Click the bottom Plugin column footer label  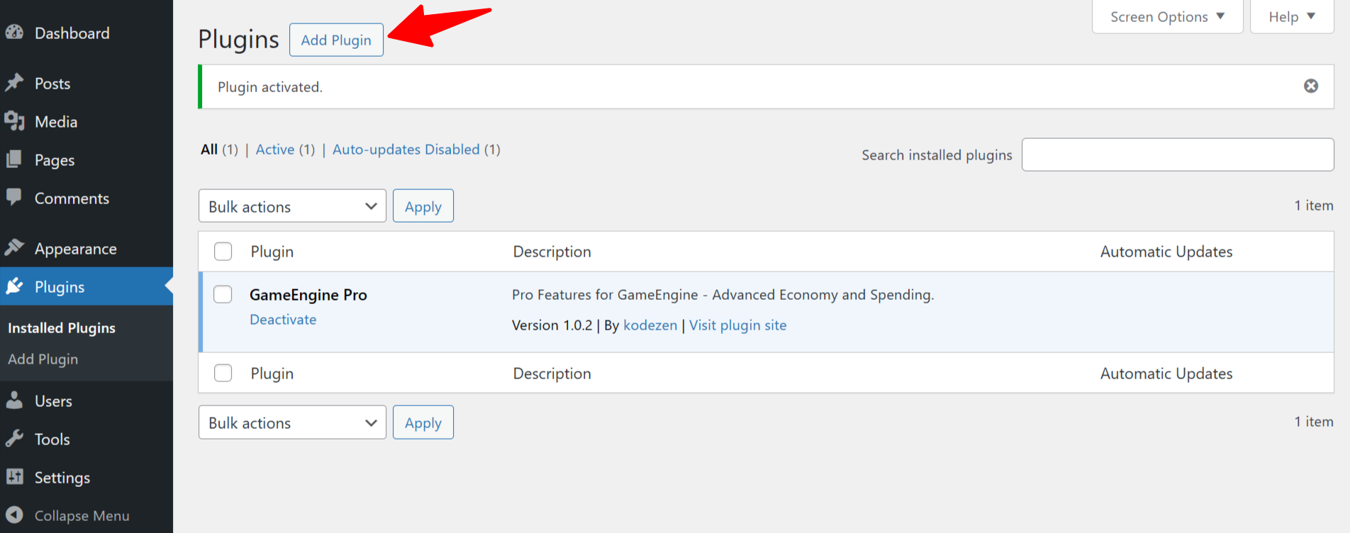272,374
